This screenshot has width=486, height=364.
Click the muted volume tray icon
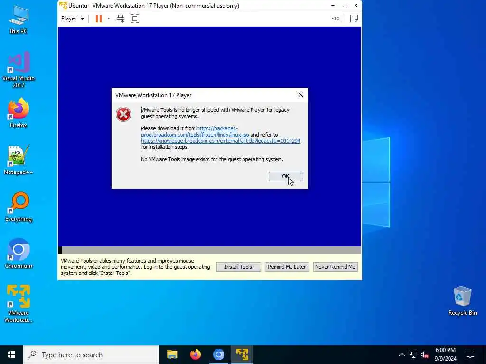[x=424, y=355]
